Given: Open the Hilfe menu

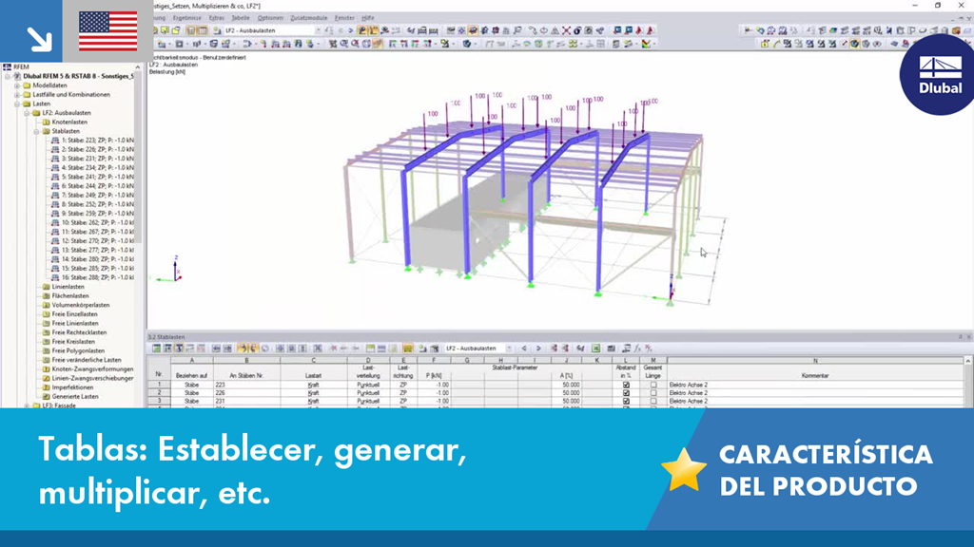Looking at the screenshot, I should click(368, 18).
